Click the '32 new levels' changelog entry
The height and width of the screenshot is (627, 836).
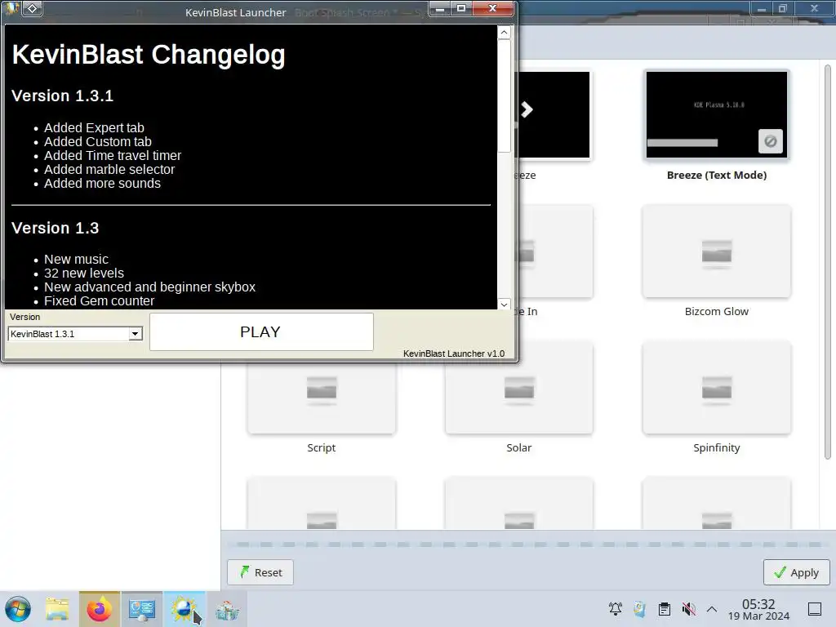pos(84,273)
